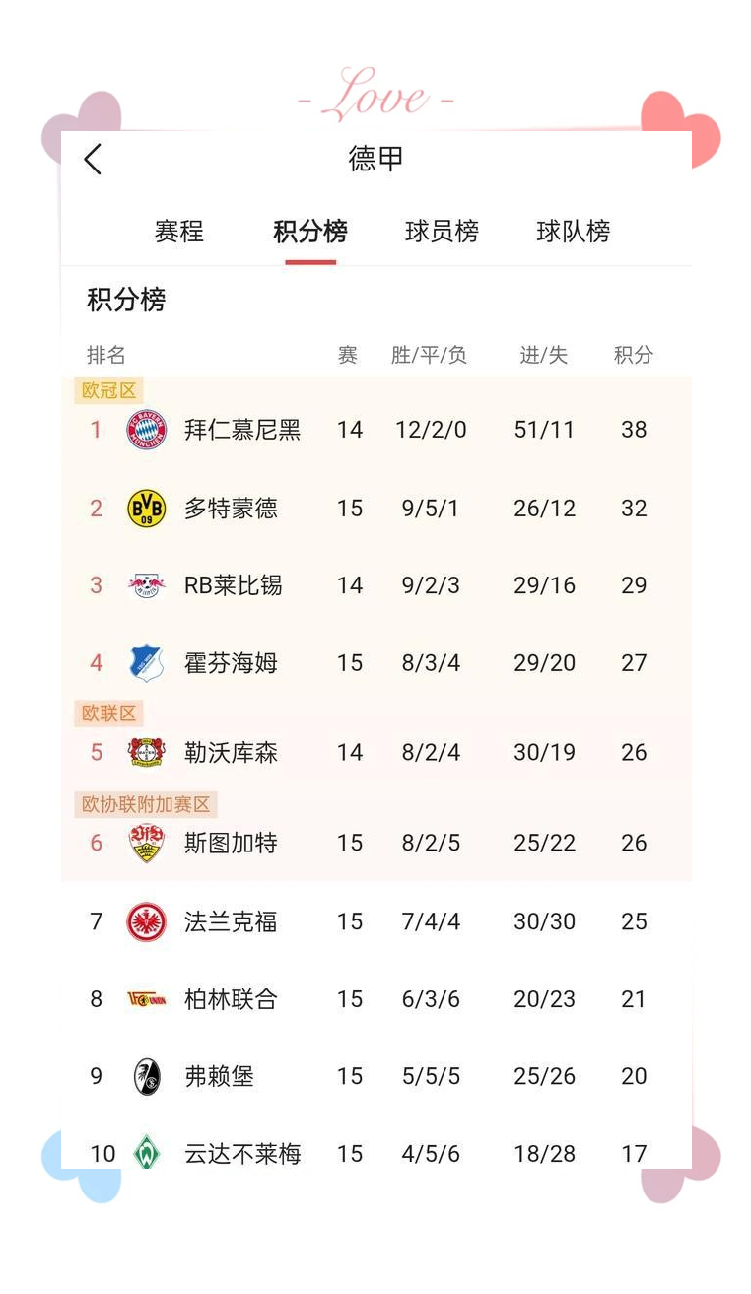Open the 球员榜 tab

click(442, 231)
